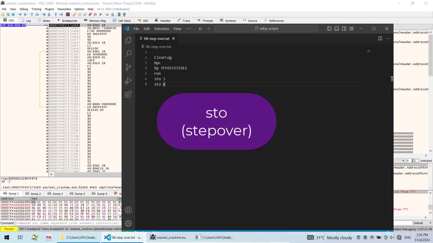Open Extensions icon in activity bar
433x243 pixels.
[x=128, y=94]
